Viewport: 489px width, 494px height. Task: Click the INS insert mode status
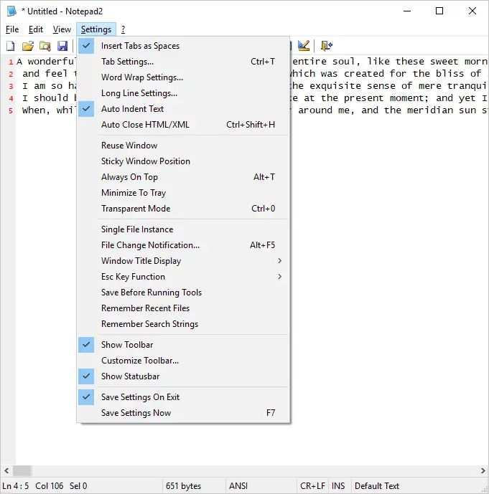338,486
